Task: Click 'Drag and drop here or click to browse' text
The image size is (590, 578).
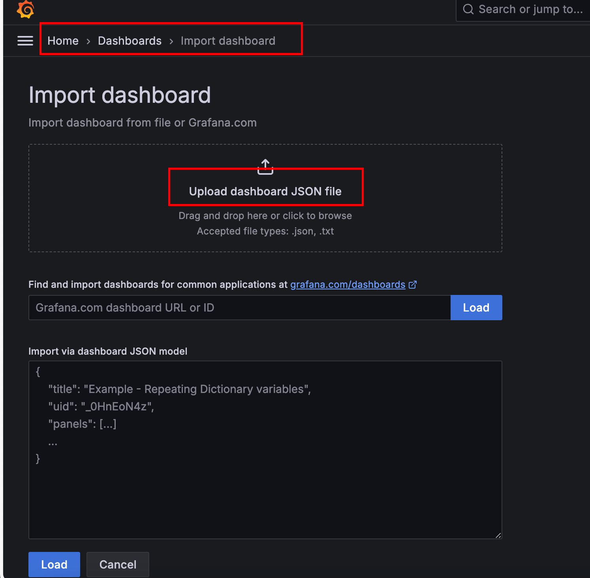Action: pyautogui.click(x=265, y=216)
